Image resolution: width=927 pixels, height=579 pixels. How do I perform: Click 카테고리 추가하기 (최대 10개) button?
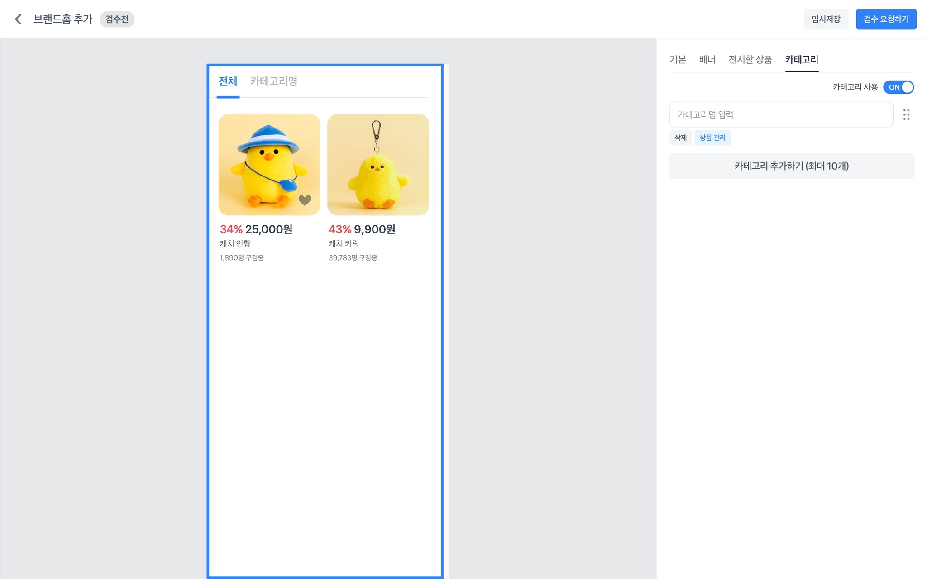[x=791, y=166]
